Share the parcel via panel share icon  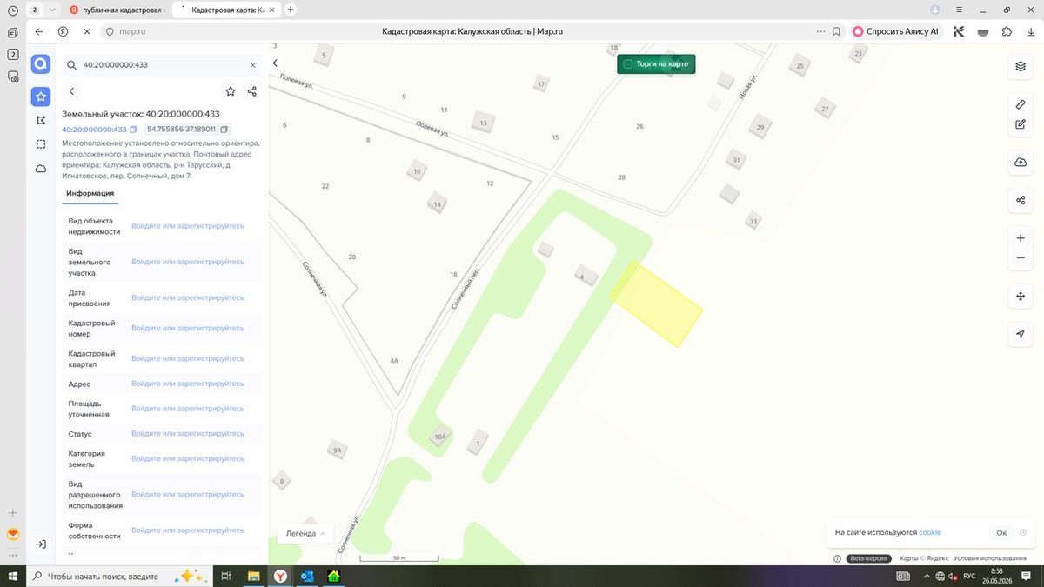pyautogui.click(x=251, y=90)
